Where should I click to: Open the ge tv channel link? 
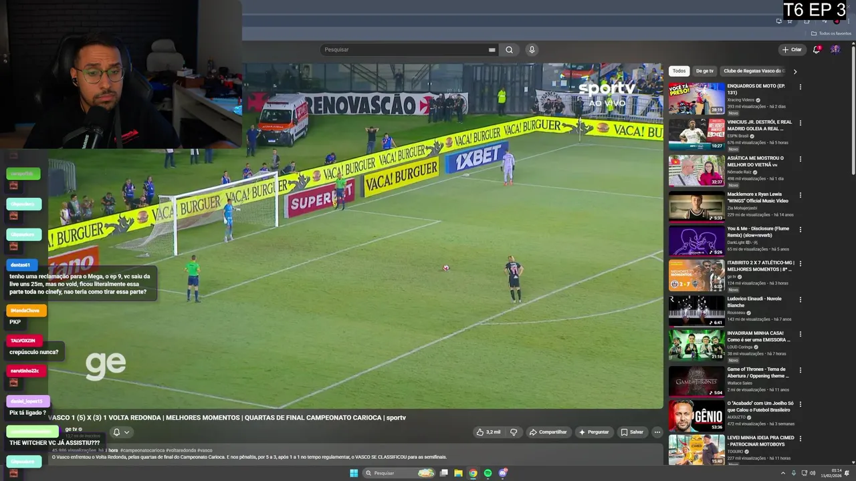[72, 430]
